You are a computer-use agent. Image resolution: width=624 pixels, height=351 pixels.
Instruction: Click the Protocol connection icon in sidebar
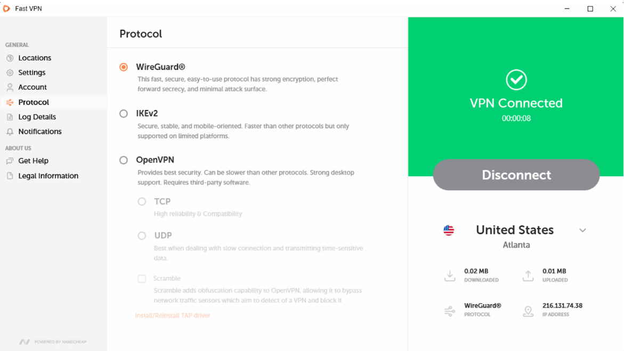click(11, 102)
